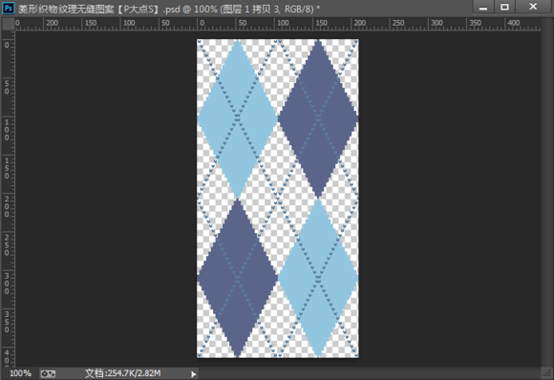554x380 pixels.
Task: Close the .psd document window
Action: click(533, 7)
